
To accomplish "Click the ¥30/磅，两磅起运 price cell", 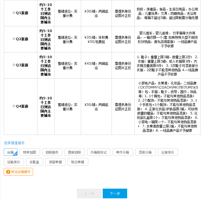I will pyautogui.click(x=96, y=13).
